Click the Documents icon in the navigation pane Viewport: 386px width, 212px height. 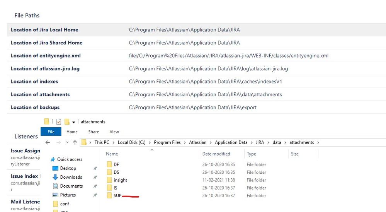click(55, 186)
